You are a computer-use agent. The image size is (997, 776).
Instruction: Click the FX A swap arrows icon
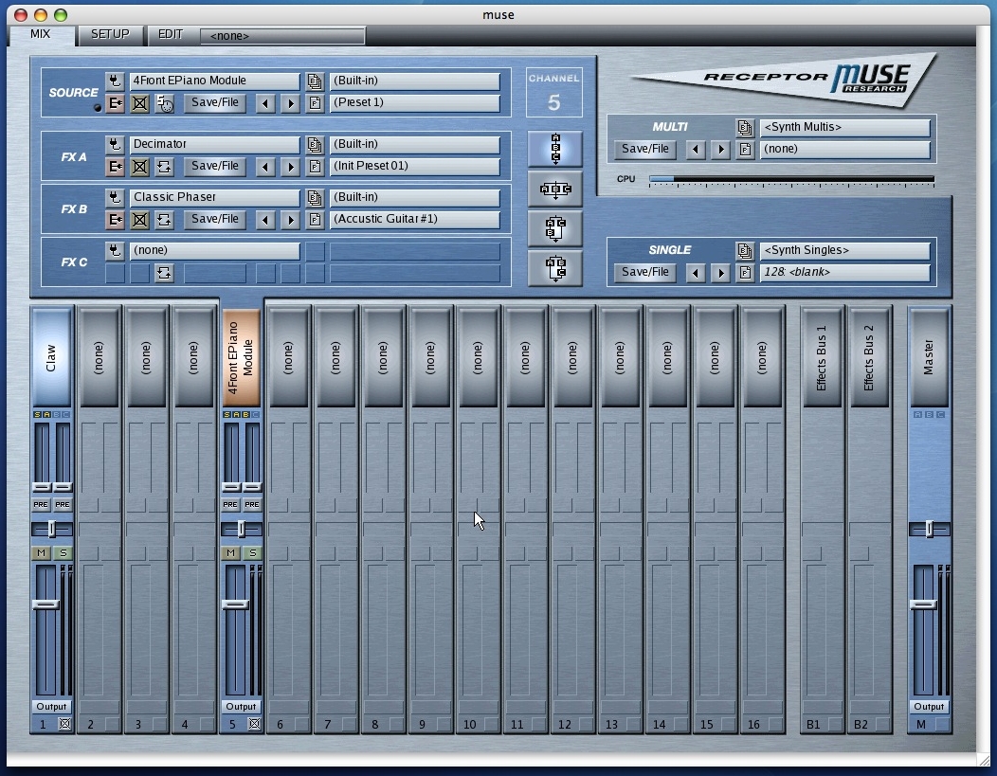pos(164,167)
